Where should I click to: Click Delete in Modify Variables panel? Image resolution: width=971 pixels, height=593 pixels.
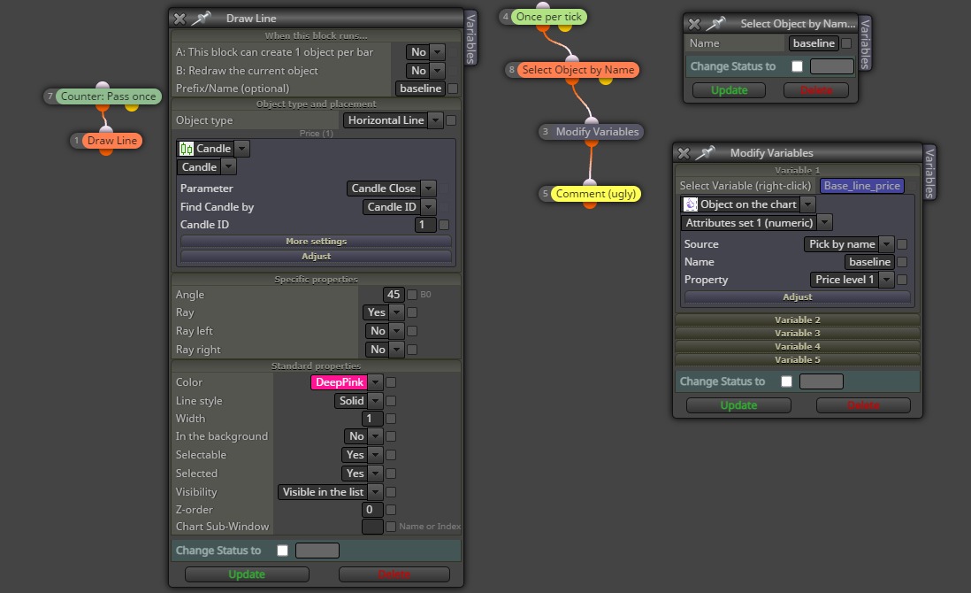pyautogui.click(x=862, y=405)
